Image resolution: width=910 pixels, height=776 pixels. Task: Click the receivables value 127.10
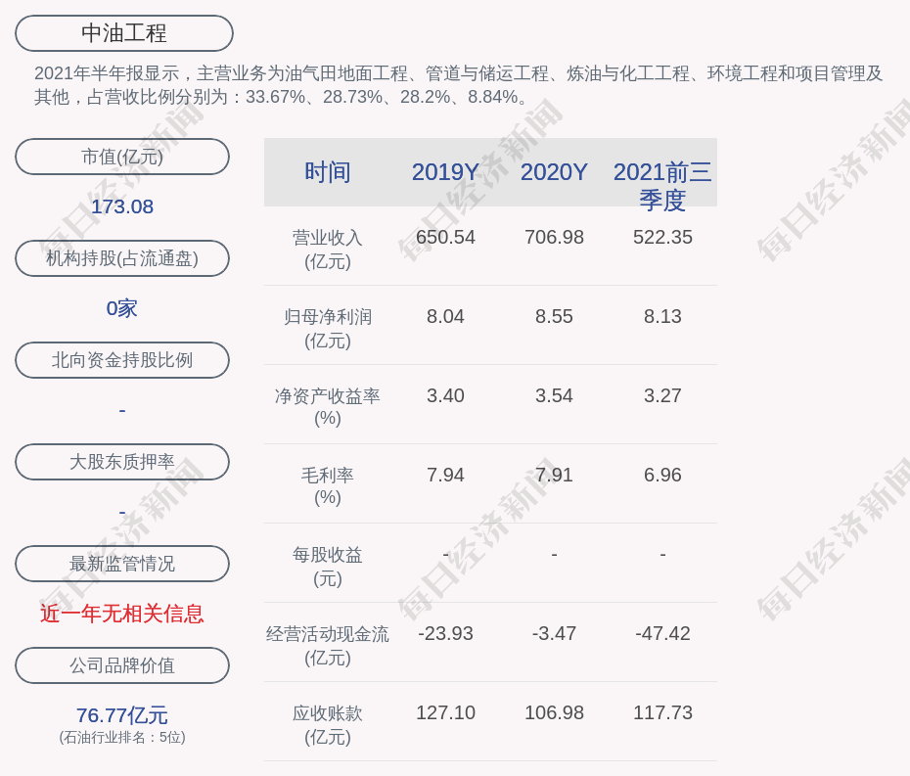point(446,712)
